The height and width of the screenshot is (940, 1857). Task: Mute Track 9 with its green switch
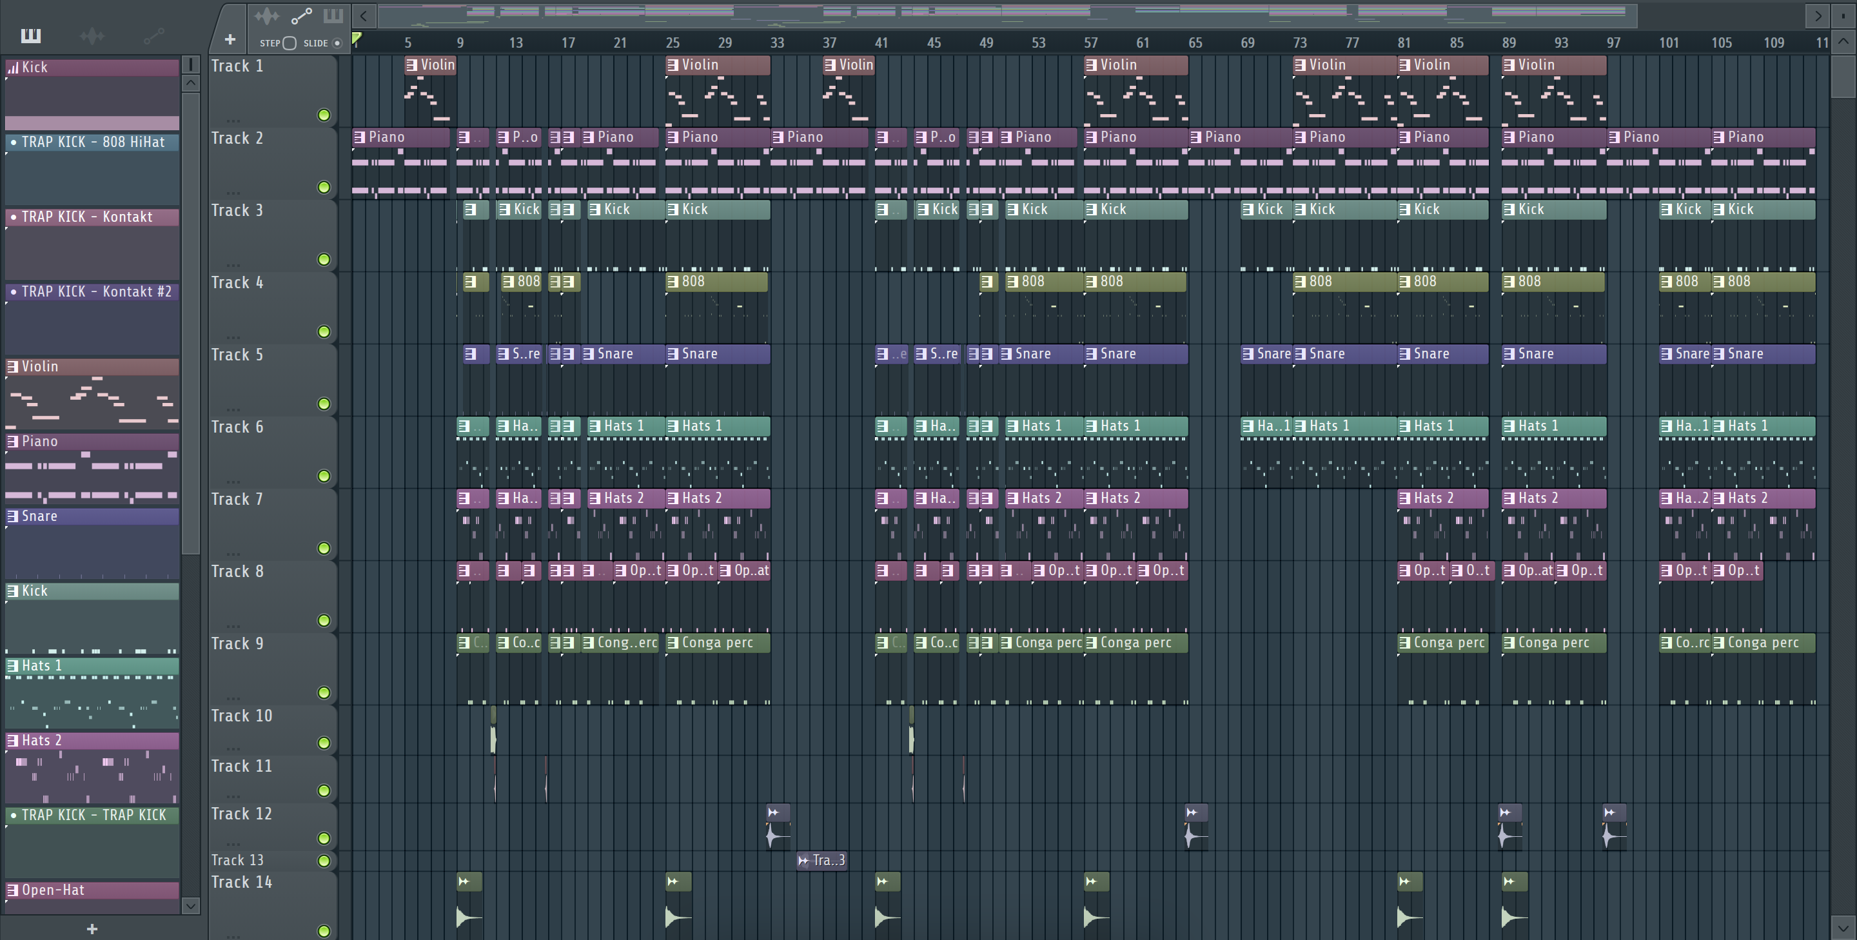click(x=324, y=692)
